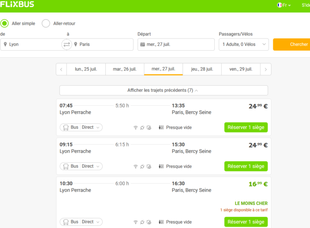This screenshot has width=310, height=228.
Task: Select the Aller-retour radio button
Action: 46,23
